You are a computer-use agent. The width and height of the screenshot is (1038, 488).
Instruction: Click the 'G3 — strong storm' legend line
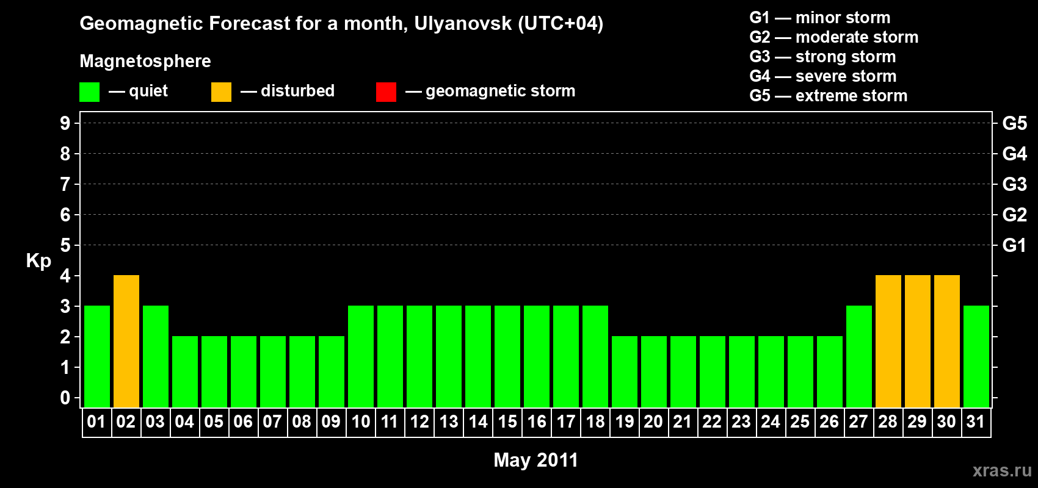click(822, 57)
